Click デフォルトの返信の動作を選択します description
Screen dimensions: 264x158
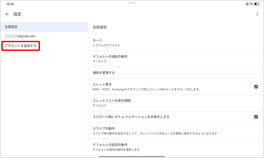point(116,150)
